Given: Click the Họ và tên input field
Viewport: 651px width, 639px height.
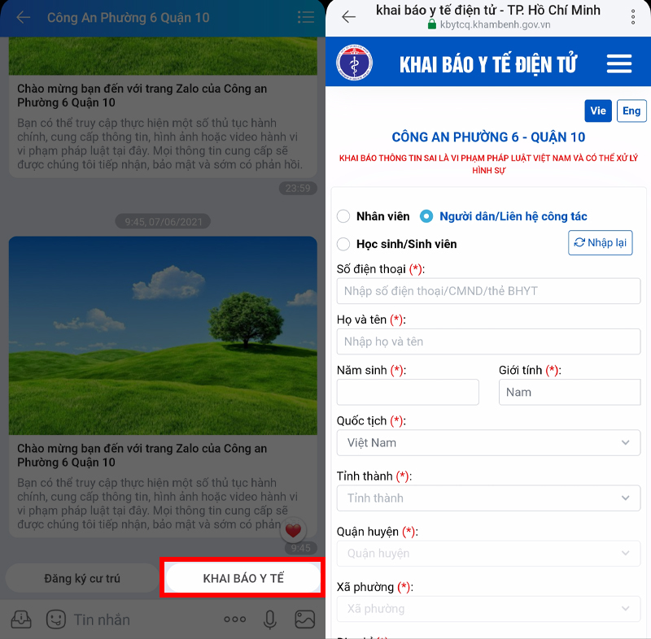Looking at the screenshot, I should point(489,341).
